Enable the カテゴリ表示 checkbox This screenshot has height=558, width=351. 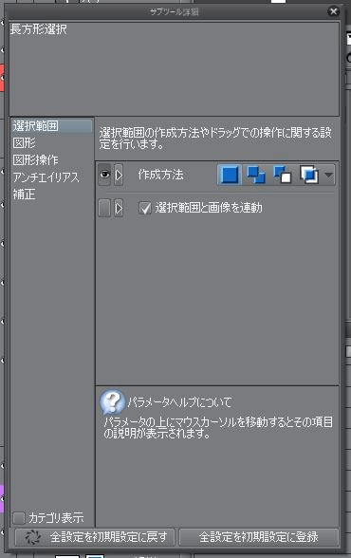click(x=18, y=518)
